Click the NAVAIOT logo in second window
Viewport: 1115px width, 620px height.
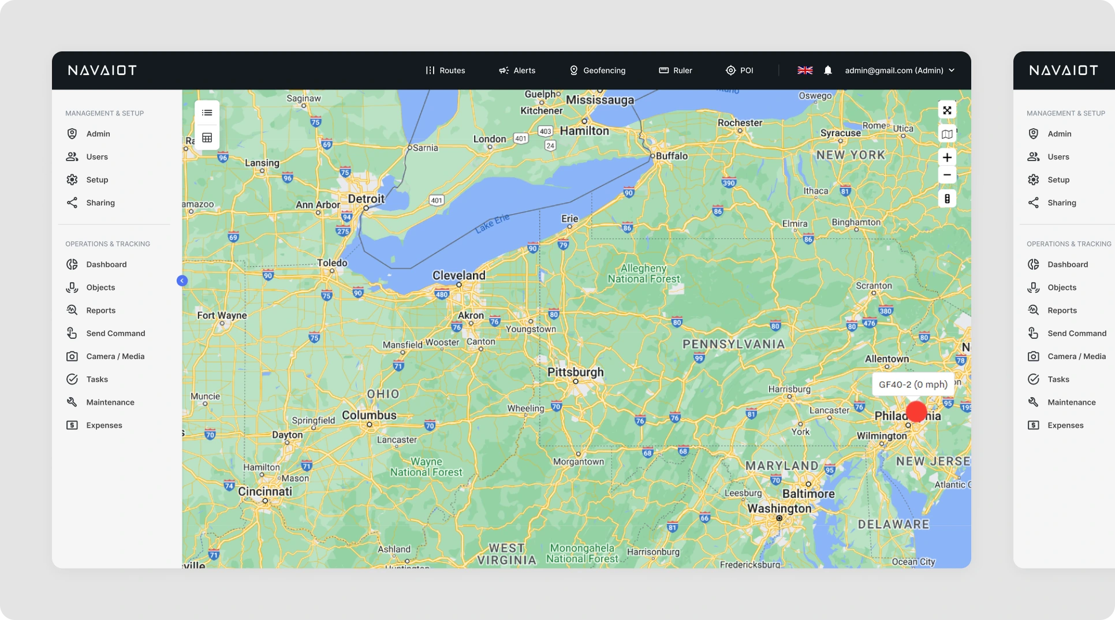click(1064, 70)
